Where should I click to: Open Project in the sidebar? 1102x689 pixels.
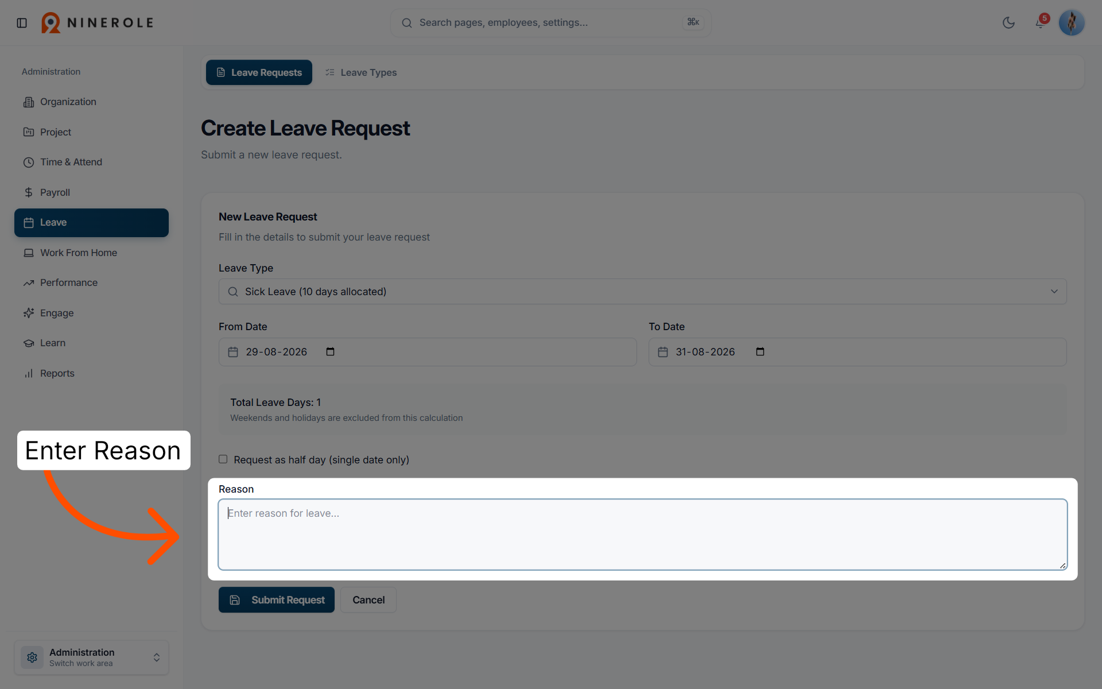pos(91,132)
